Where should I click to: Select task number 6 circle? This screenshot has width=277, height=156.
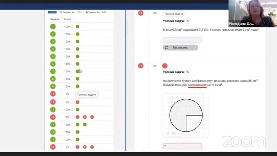click(x=53, y=64)
